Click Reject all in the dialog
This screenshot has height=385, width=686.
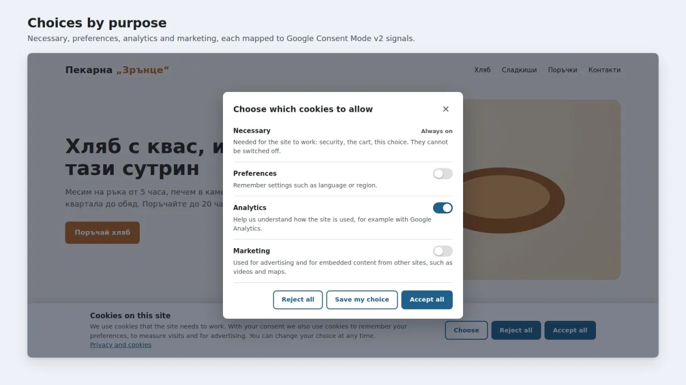pyautogui.click(x=298, y=300)
